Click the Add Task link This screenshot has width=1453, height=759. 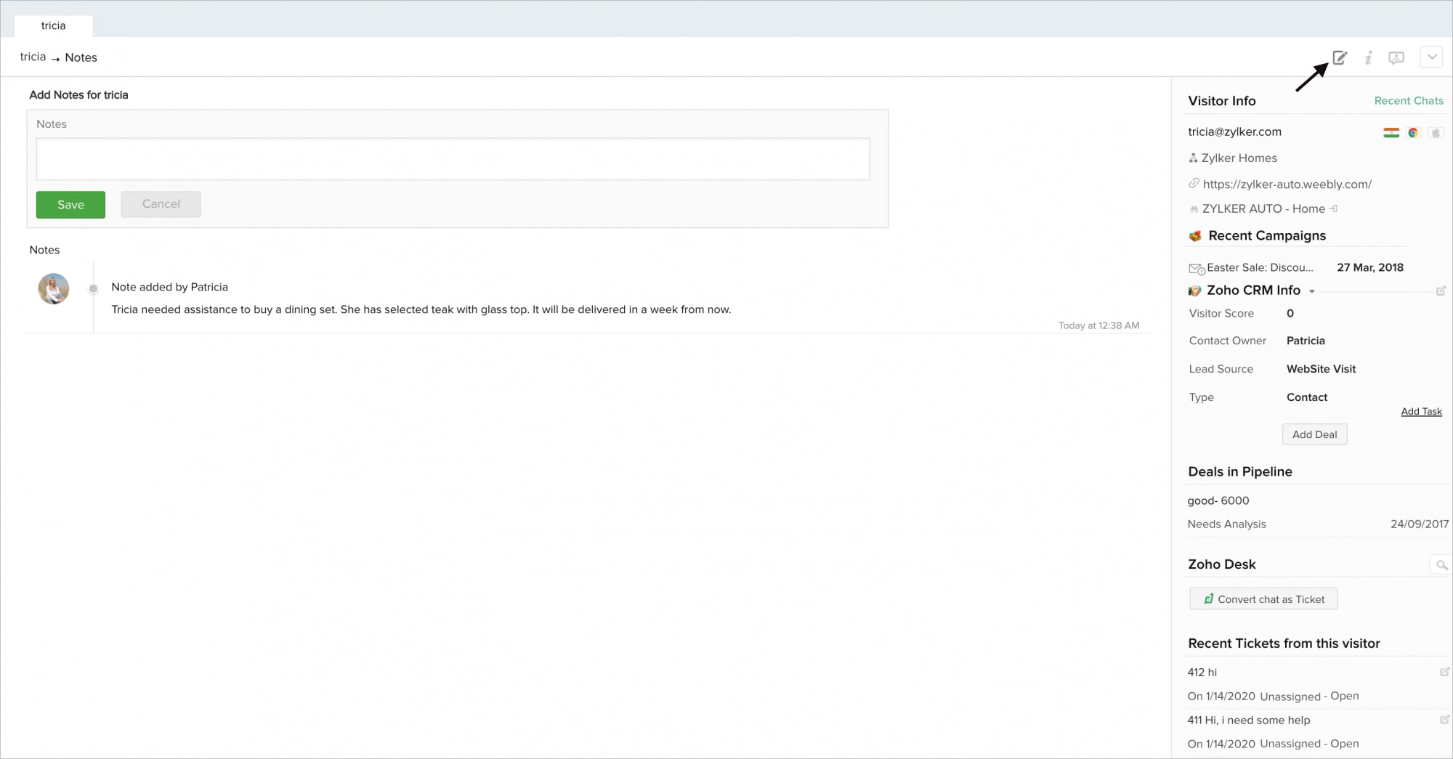1421,411
